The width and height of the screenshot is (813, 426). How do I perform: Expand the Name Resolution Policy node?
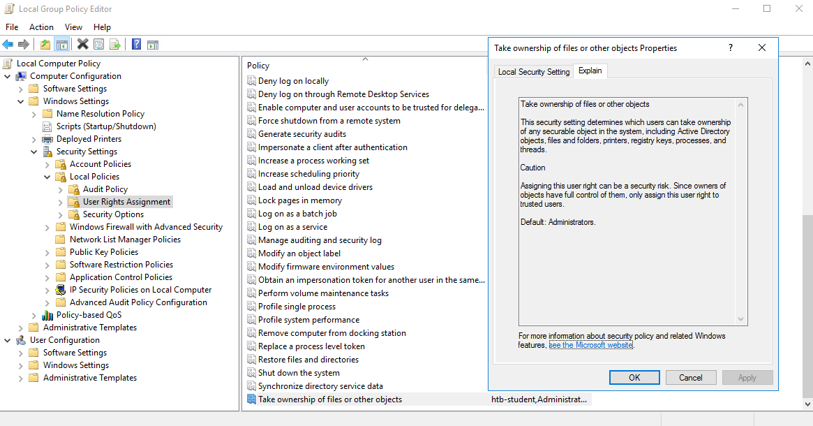pyautogui.click(x=34, y=114)
